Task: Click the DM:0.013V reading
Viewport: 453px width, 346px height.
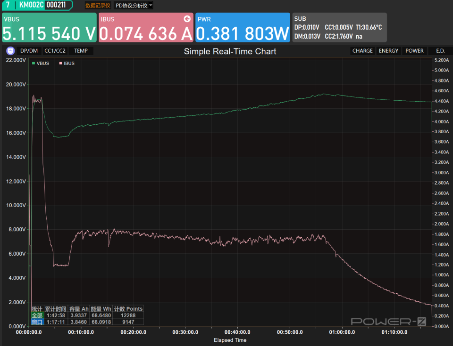Action: [x=307, y=36]
